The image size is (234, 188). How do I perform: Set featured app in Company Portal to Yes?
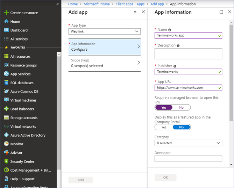coord(164,127)
